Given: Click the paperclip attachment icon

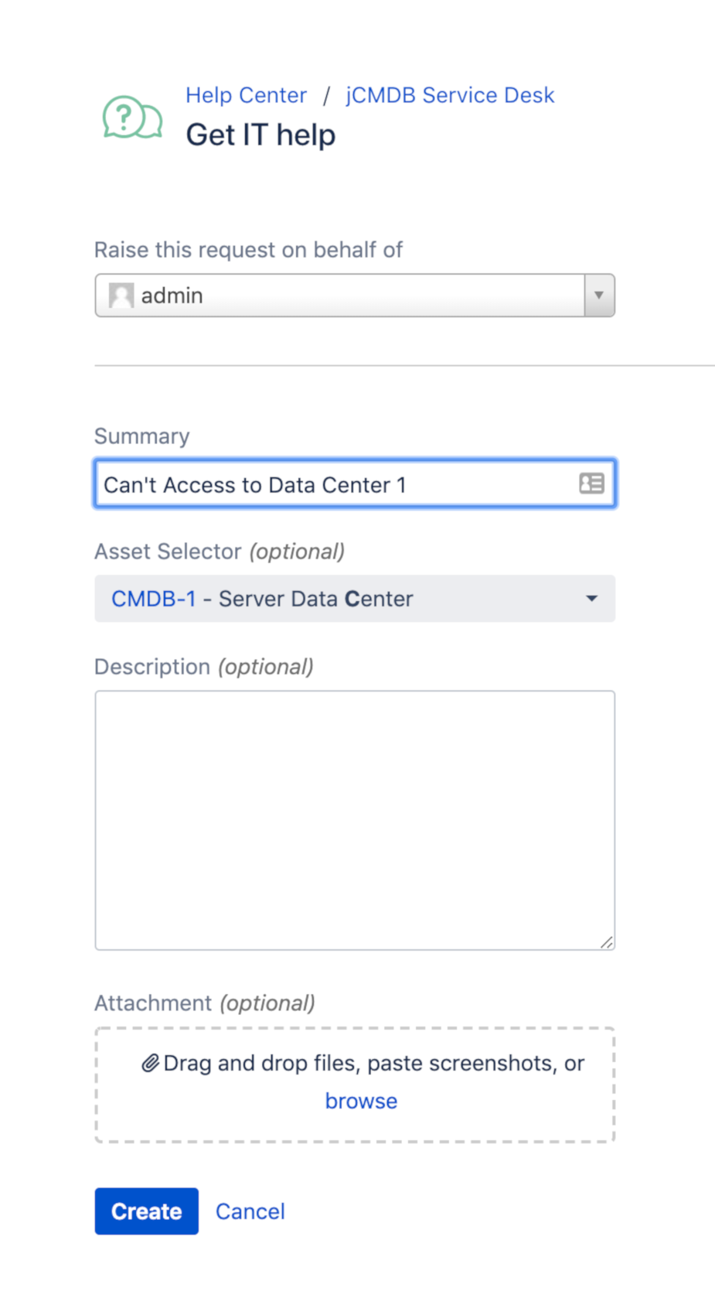Looking at the screenshot, I should (x=150, y=1063).
